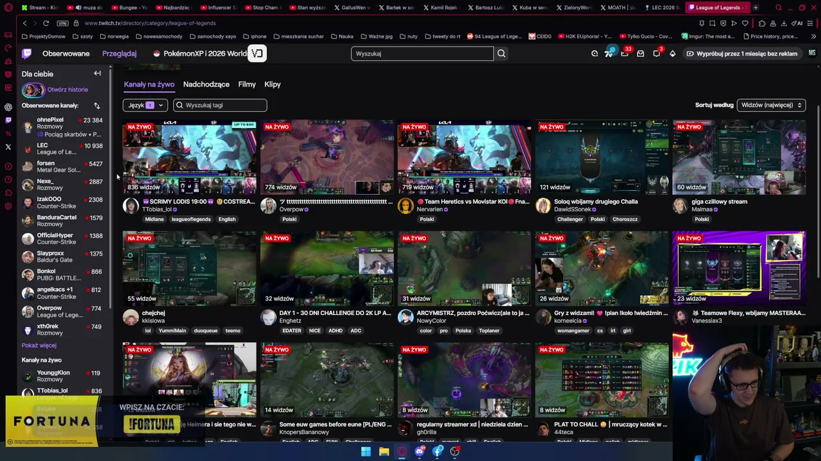The image size is (821, 461).
Task: Open the Windows Start menu
Action: point(366,451)
